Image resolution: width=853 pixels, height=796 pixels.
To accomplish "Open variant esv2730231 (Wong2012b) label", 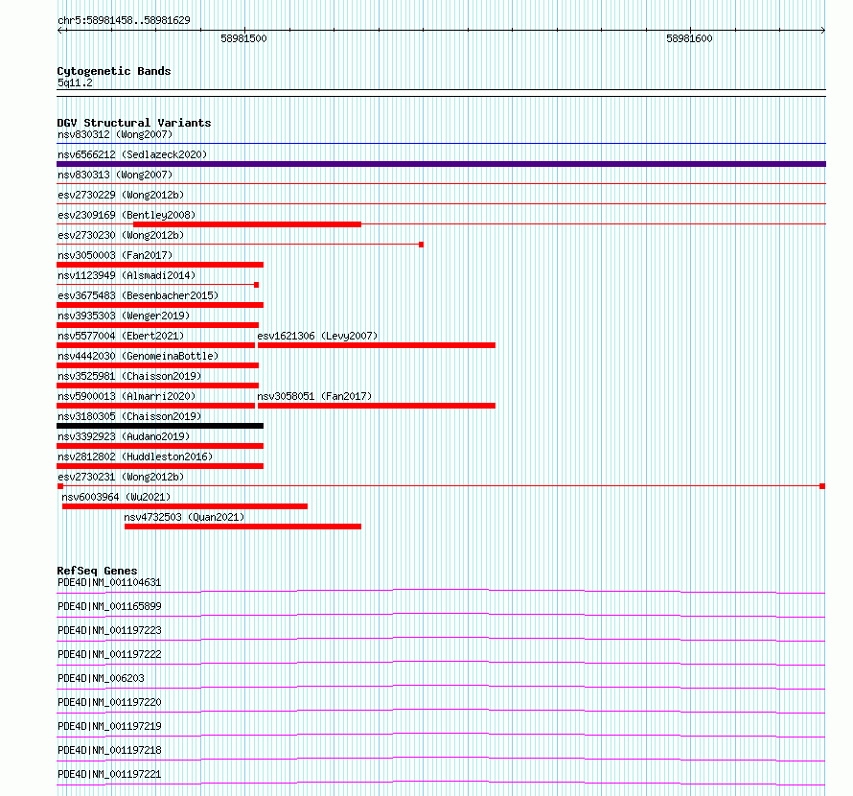I will point(121,477).
